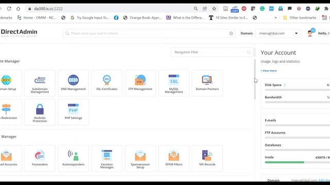Image resolution: width=330 pixels, height=185 pixels.
Task: Open browser zoom magnifier icon
Action: click(x=196, y=9)
